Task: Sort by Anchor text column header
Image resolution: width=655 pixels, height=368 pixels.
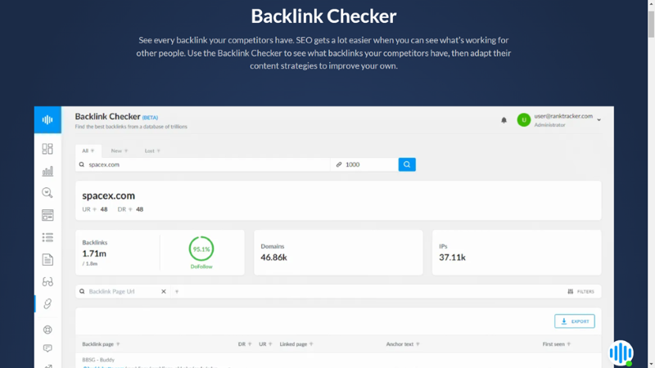Action: pyautogui.click(x=403, y=344)
